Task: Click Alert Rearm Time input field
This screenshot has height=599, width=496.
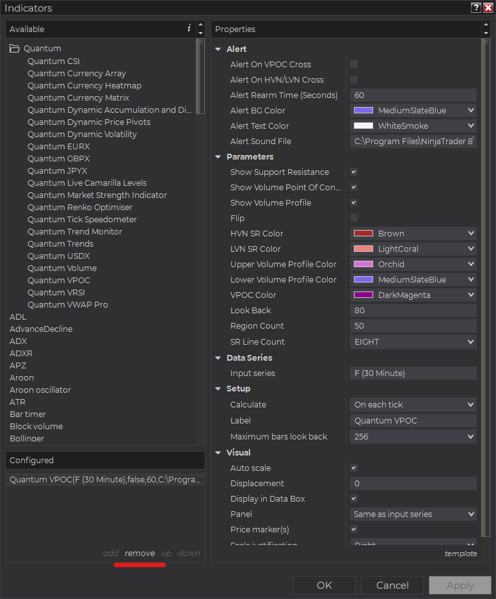Action: tap(413, 95)
